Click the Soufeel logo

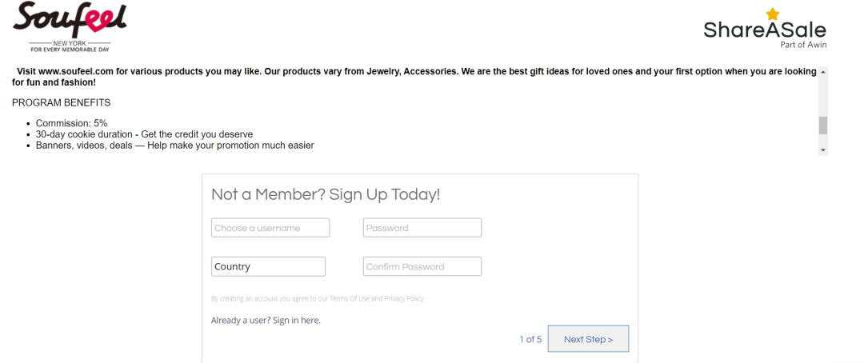[70, 27]
